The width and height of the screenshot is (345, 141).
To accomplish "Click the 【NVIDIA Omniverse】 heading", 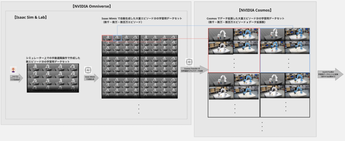I will tap(91, 6).
